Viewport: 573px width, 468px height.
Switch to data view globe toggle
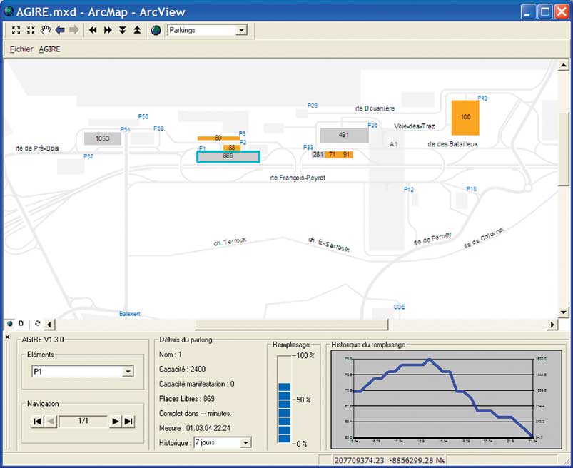click(10, 323)
